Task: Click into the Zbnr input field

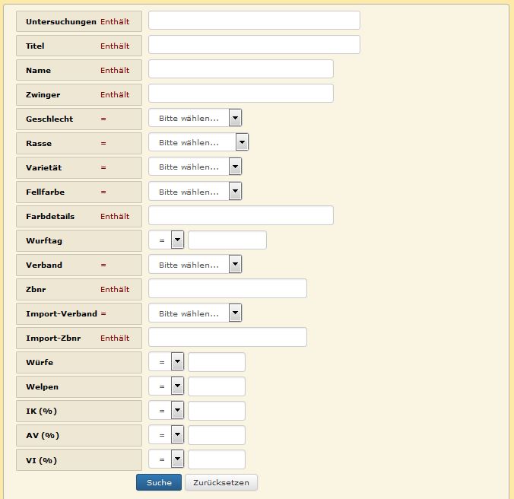Action: (227, 288)
